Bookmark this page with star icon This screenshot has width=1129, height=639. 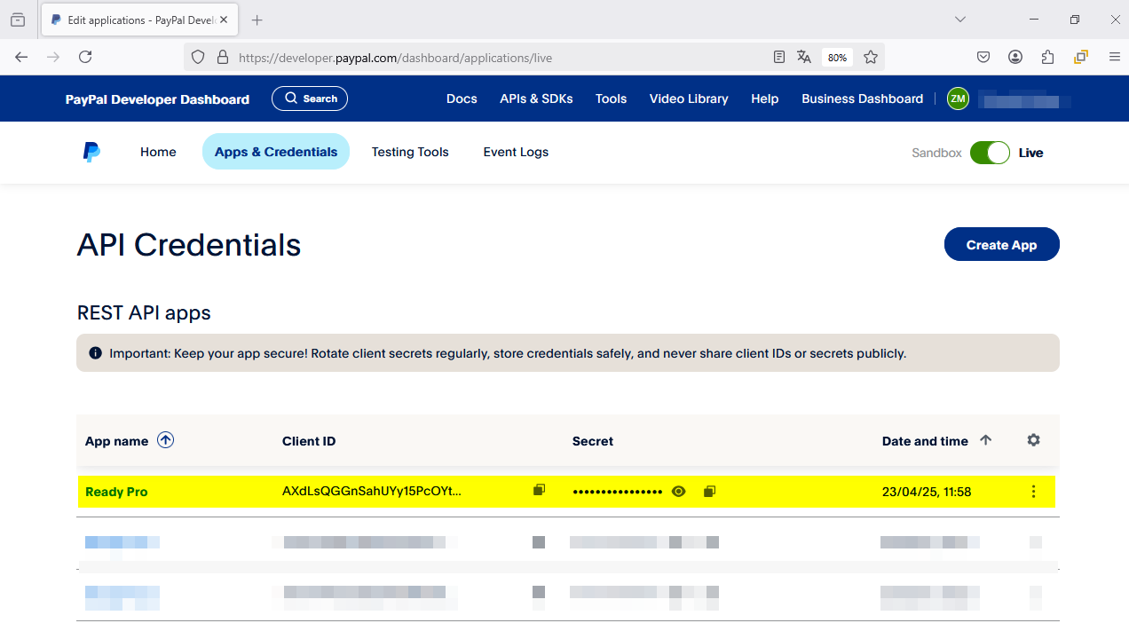(871, 57)
